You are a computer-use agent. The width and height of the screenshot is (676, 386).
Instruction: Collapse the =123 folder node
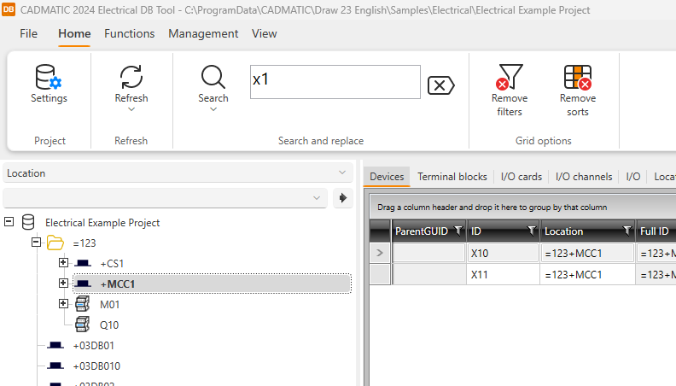point(36,242)
